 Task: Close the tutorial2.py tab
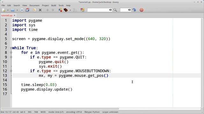pyautogui.click(x=15, y=16)
